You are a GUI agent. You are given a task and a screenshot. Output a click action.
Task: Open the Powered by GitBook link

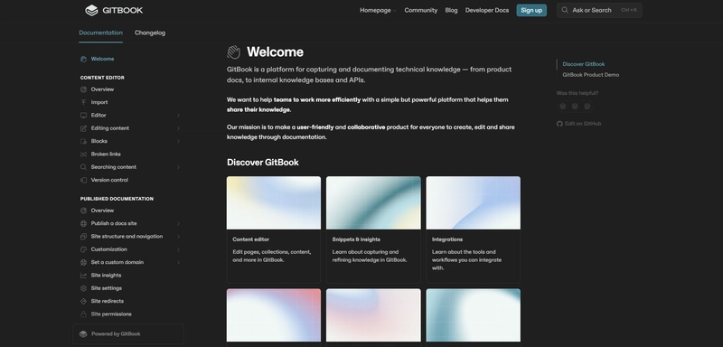tap(128, 334)
